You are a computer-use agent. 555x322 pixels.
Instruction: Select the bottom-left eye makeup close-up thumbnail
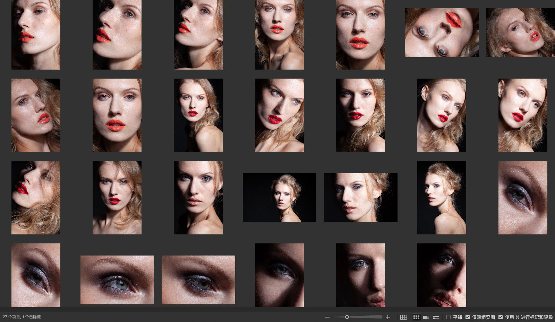(36, 275)
